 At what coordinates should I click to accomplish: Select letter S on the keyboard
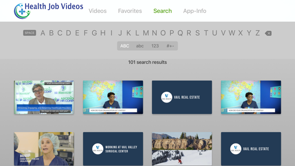coord(197,33)
